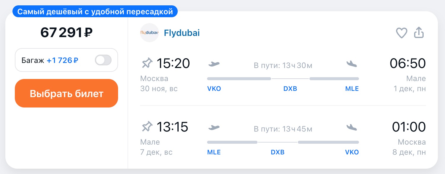Click the cheapest convenient transfer badge
Viewport: 445px width, 174px height.
coord(95,12)
